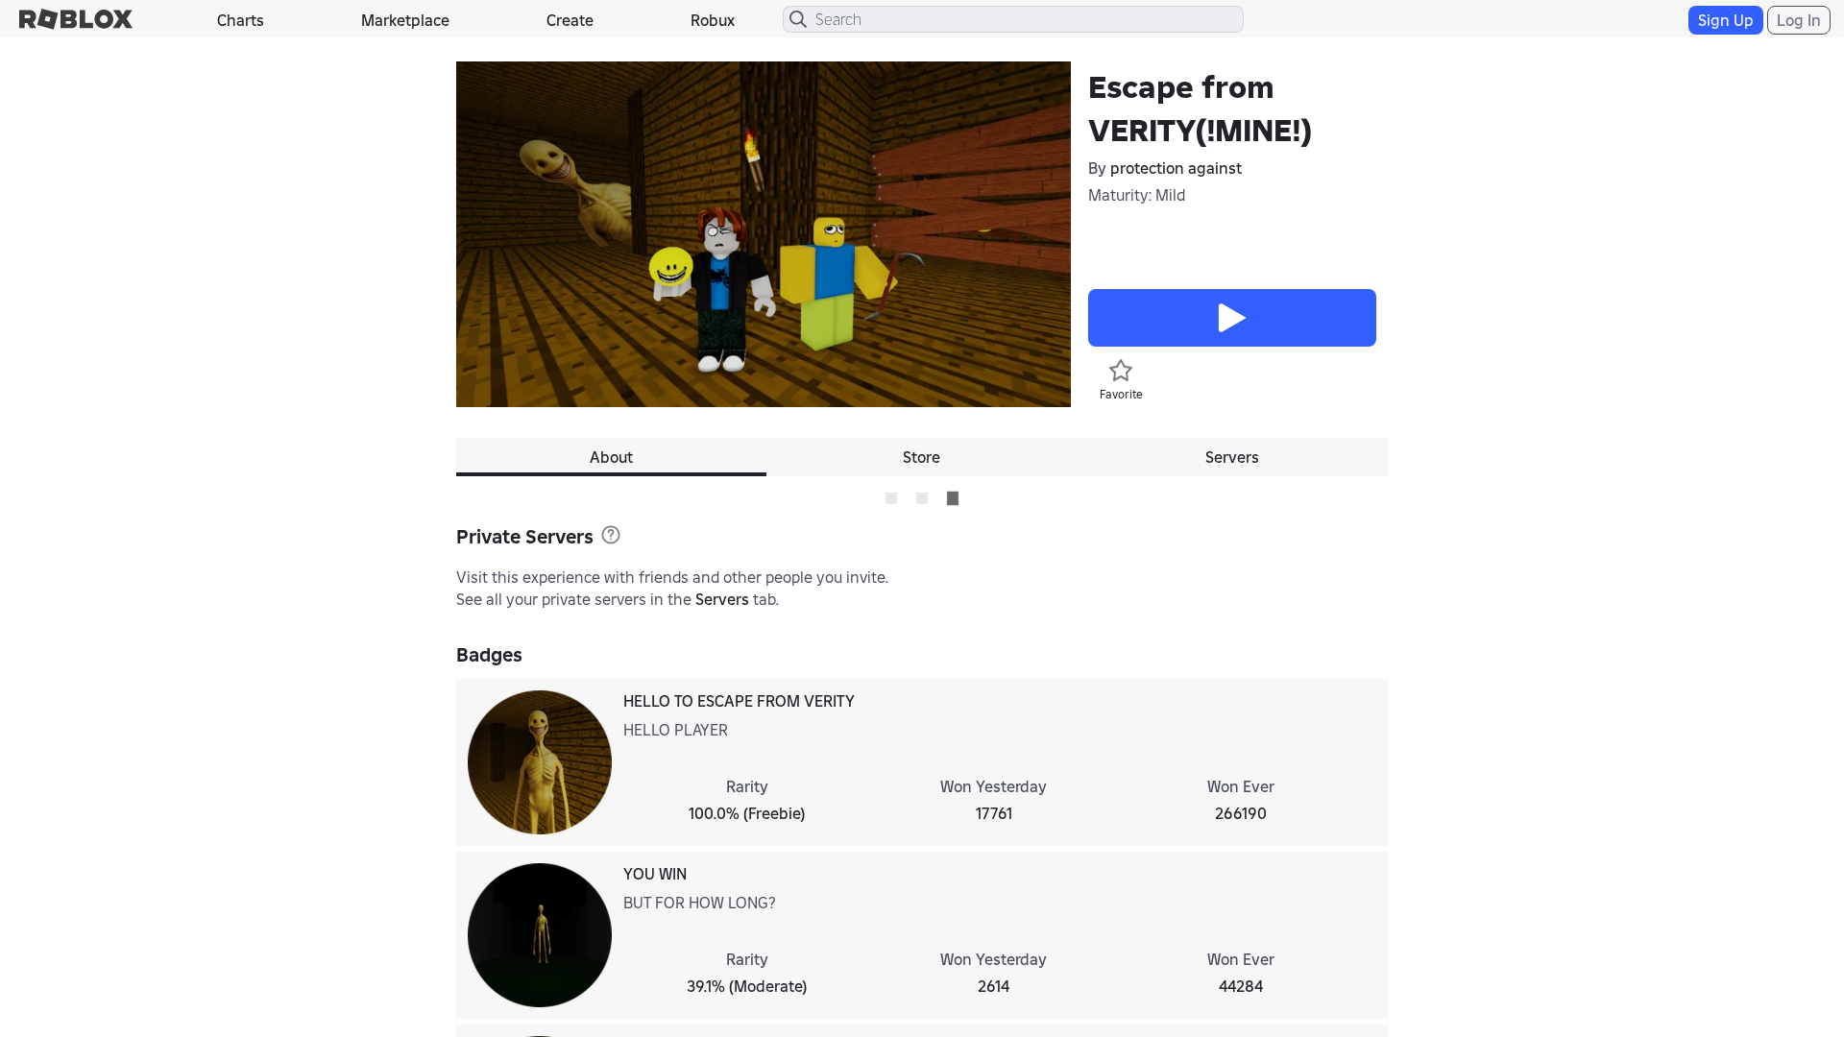This screenshot has height=1037, width=1844.
Task: Click the YOU WIN badge title
Action: pyautogui.click(x=655, y=874)
